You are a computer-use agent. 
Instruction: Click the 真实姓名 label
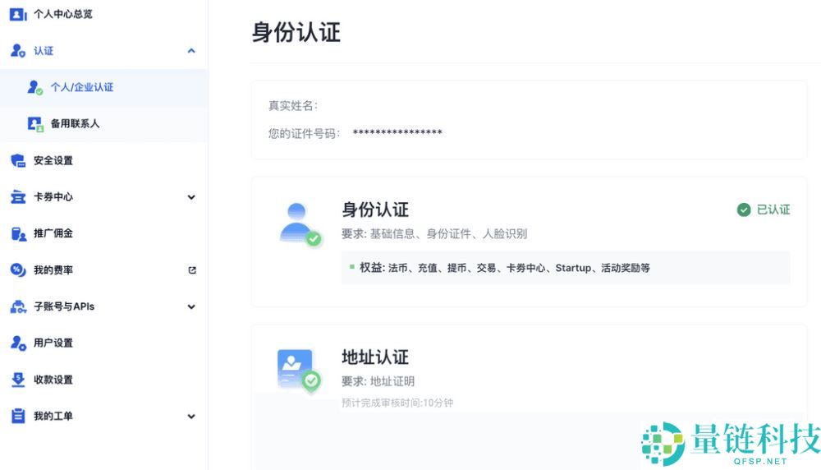click(x=293, y=106)
